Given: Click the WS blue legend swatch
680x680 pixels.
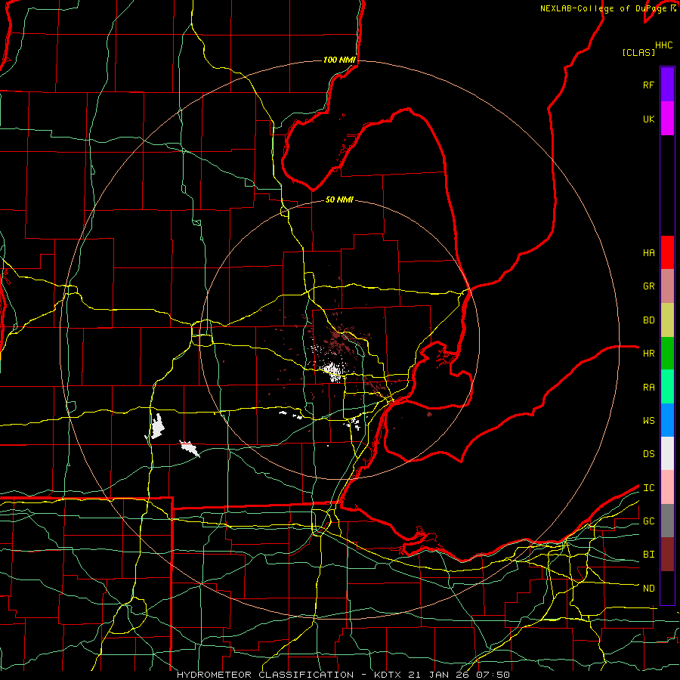Looking at the screenshot, I should [x=667, y=420].
